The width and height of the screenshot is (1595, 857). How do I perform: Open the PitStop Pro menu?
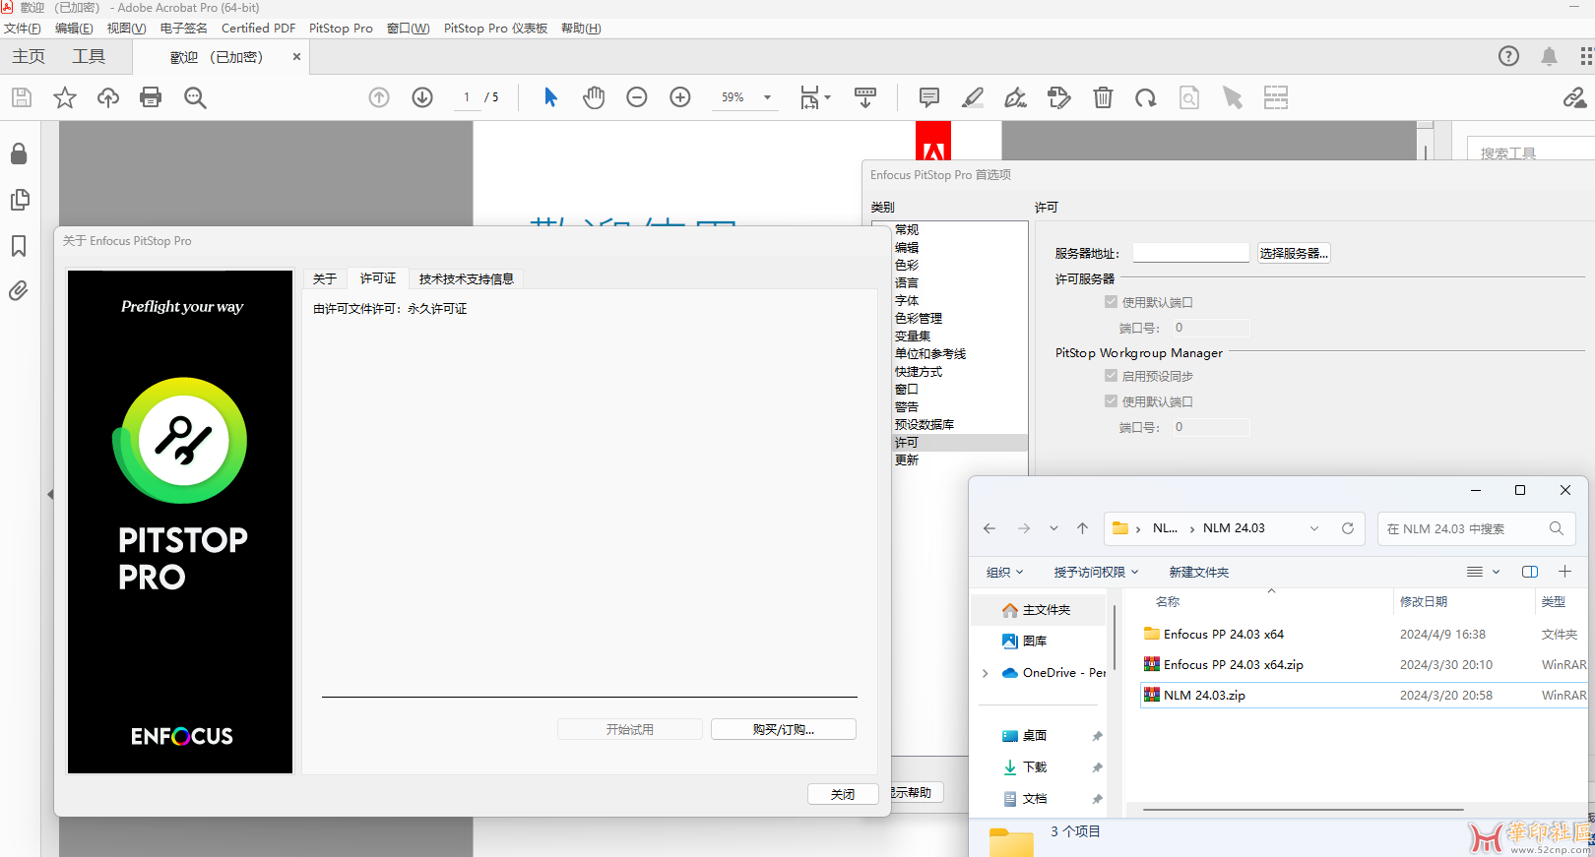pos(341,29)
